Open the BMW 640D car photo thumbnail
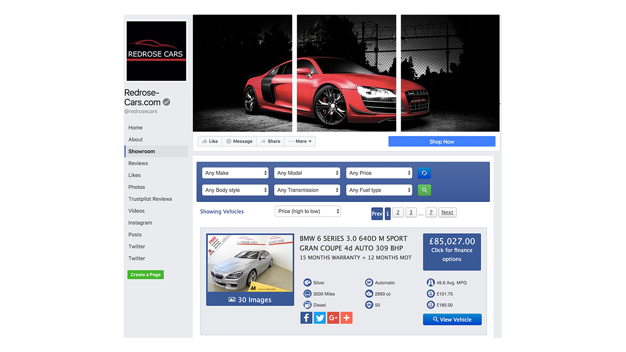626x352 pixels. pyautogui.click(x=250, y=264)
